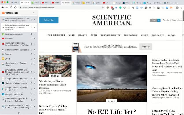The image size is (184, 115).
Task: Reload the YouTube tab in sidebar
Action: click(x=31, y=38)
